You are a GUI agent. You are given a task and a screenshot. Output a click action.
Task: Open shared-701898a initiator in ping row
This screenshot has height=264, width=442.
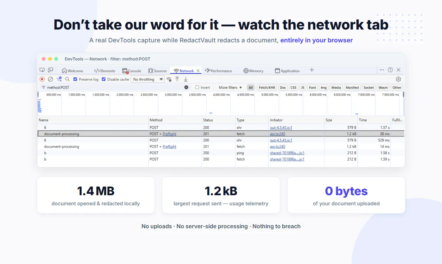coord(287,153)
